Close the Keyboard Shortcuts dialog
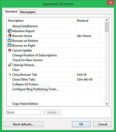 (x=110, y=3)
